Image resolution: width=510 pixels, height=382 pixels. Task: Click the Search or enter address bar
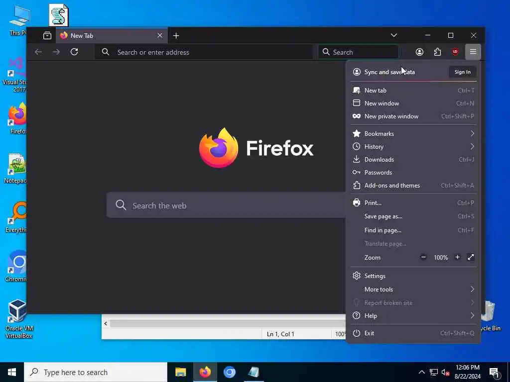pos(204,52)
